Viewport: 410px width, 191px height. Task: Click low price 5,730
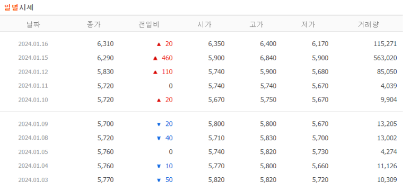tap(320, 152)
